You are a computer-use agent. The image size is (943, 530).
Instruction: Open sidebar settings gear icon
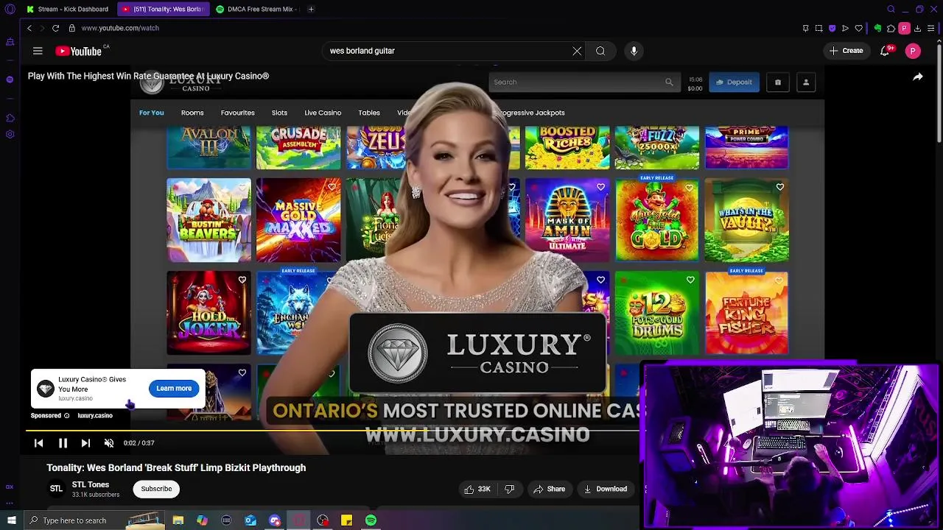(10, 134)
